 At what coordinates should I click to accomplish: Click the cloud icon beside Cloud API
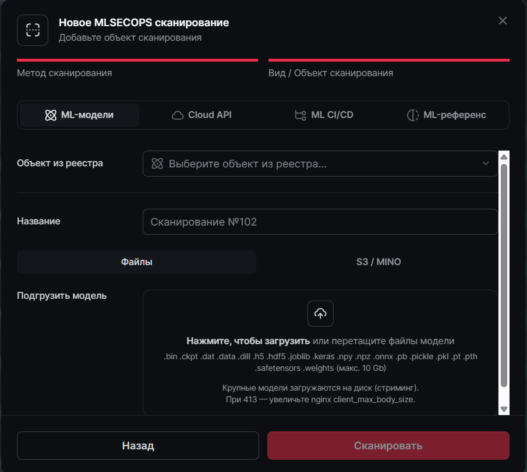pos(178,115)
